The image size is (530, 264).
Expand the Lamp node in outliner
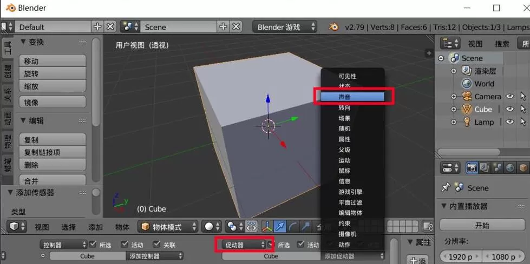[x=454, y=122]
